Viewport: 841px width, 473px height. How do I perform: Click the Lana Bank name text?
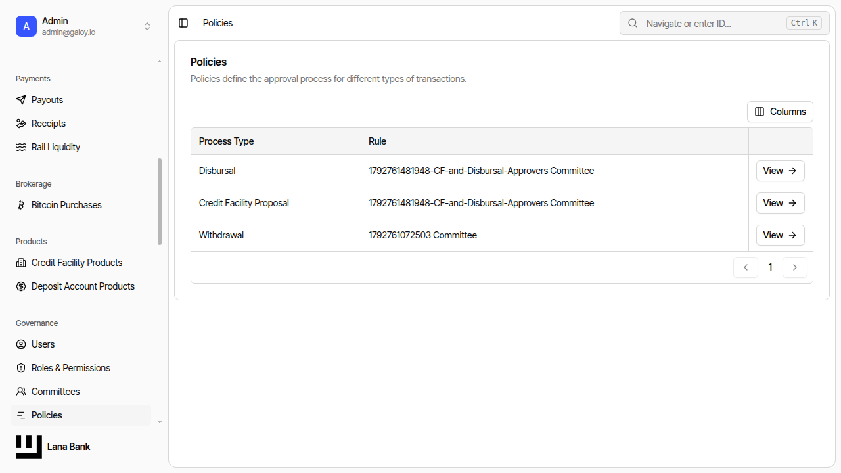(68, 447)
